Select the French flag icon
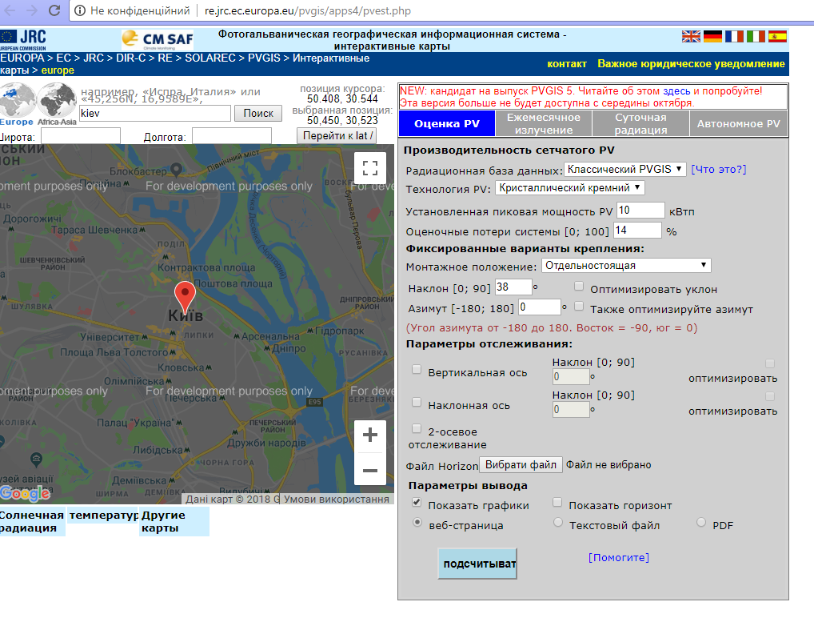 pyautogui.click(x=734, y=36)
